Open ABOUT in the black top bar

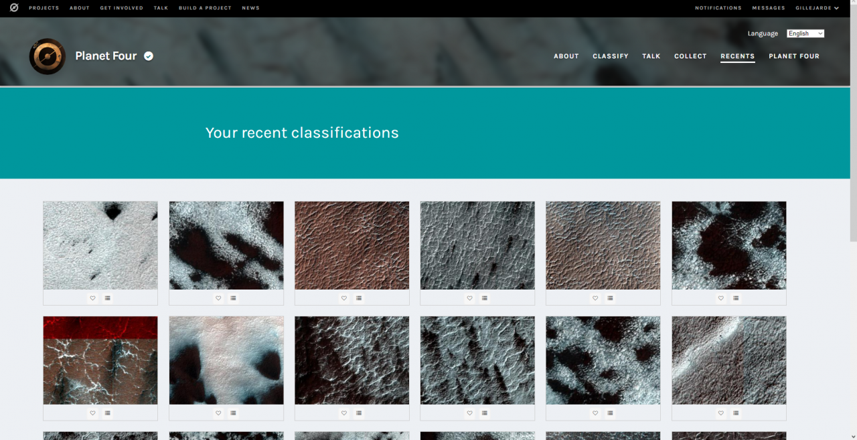[x=80, y=8]
